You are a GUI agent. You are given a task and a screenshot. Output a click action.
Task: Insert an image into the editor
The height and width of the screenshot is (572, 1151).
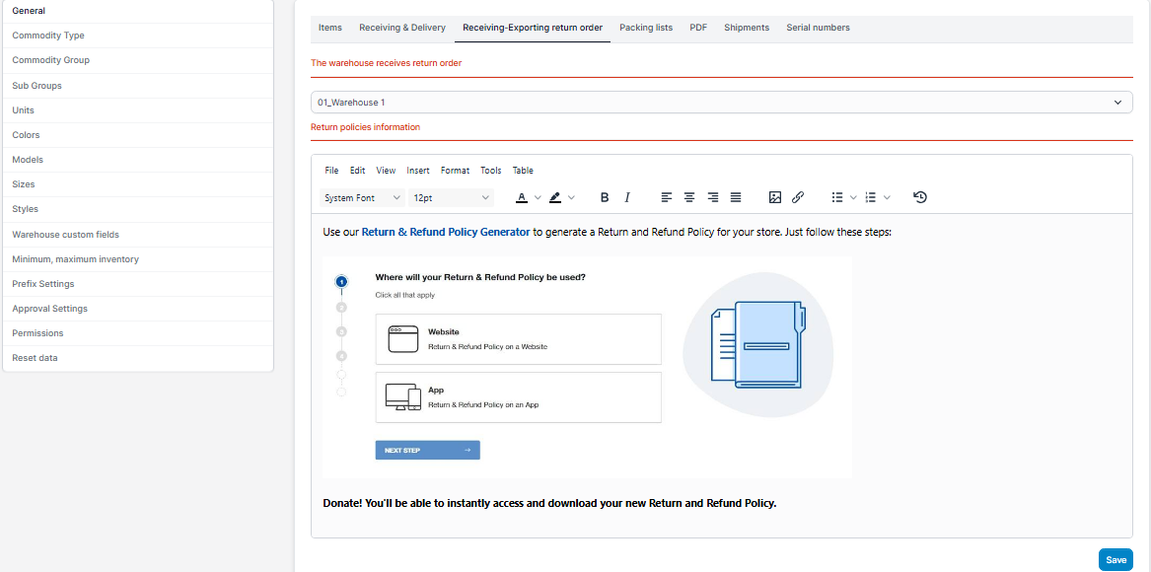point(775,197)
